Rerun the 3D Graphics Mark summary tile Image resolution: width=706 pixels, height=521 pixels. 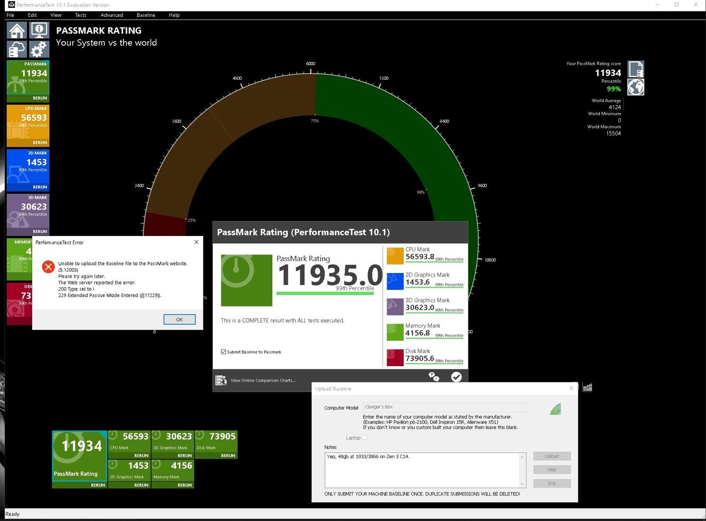point(185,456)
